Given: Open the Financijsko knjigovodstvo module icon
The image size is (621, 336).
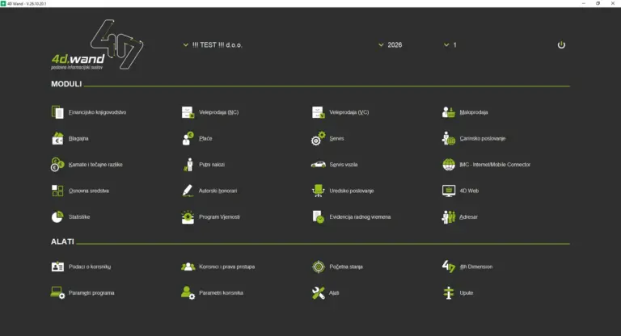Looking at the screenshot, I should click(57, 112).
